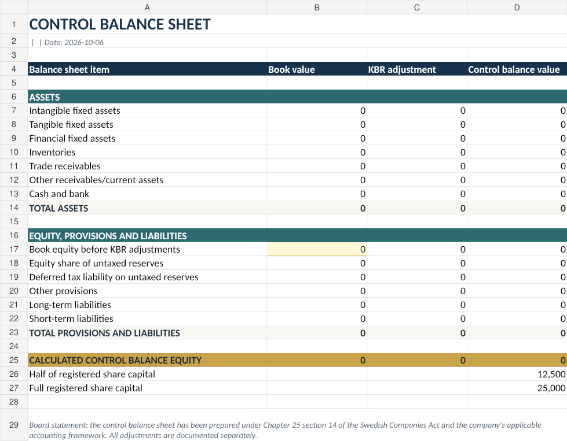Screen dimensions: 567x441
Task: Click the Control balance value header cell
Action: click(517, 69)
